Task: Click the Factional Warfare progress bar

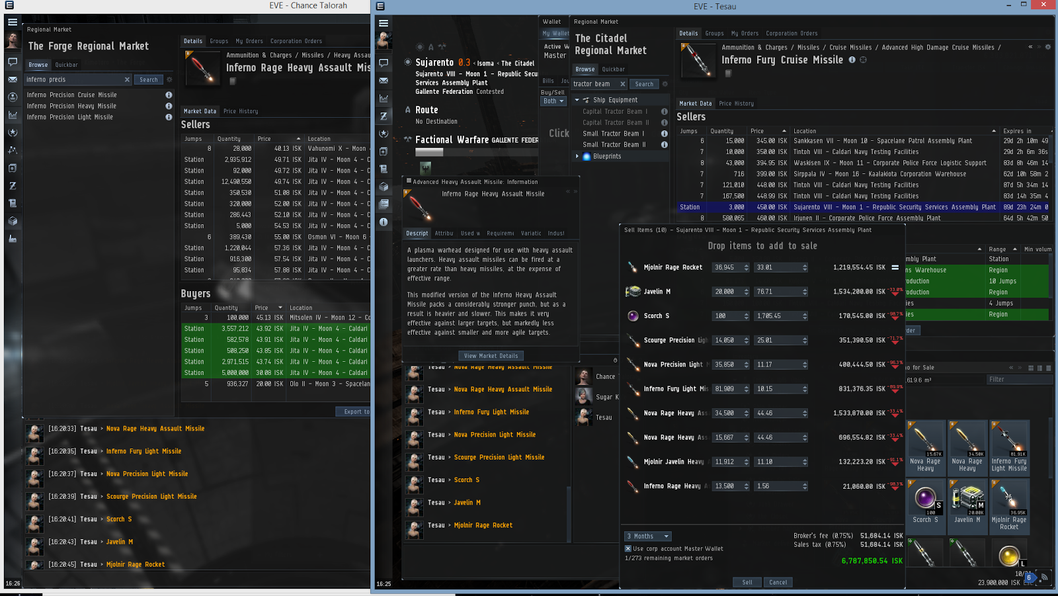Action: [x=477, y=151]
